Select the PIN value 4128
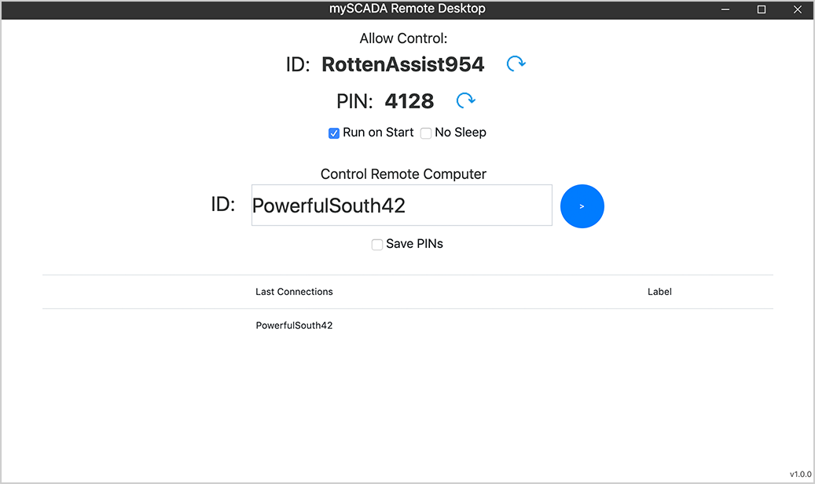The height and width of the screenshot is (484, 815). [409, 101]
